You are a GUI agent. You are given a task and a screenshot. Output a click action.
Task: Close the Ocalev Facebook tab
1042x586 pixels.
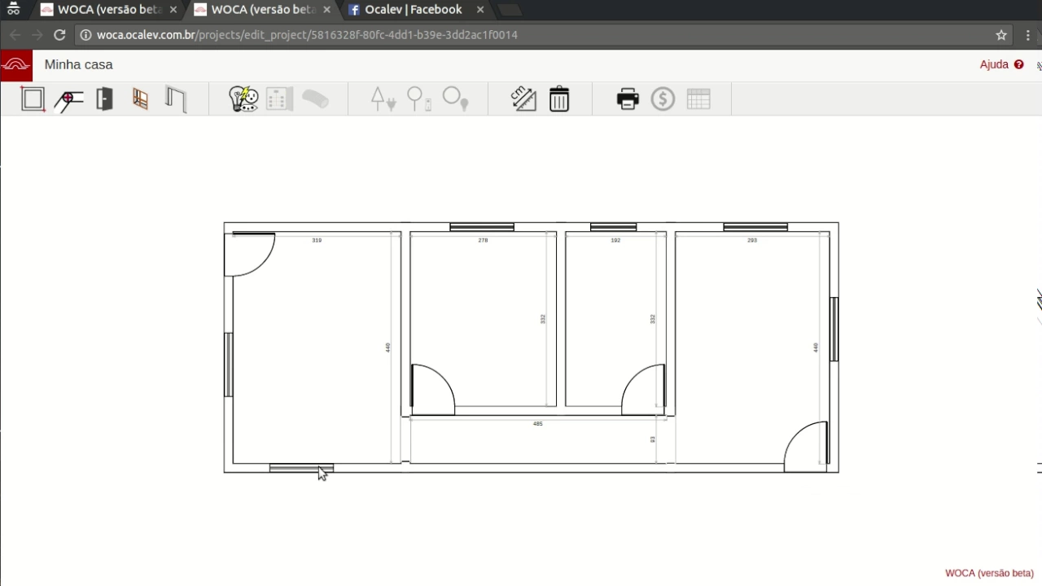480,10
